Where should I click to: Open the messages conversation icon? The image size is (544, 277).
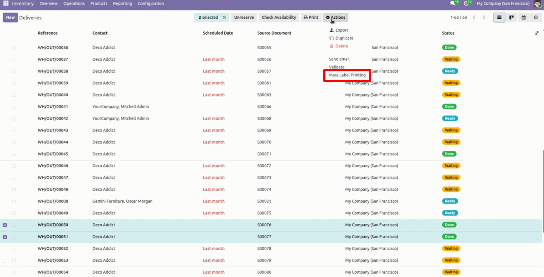(x=453, y=4)
